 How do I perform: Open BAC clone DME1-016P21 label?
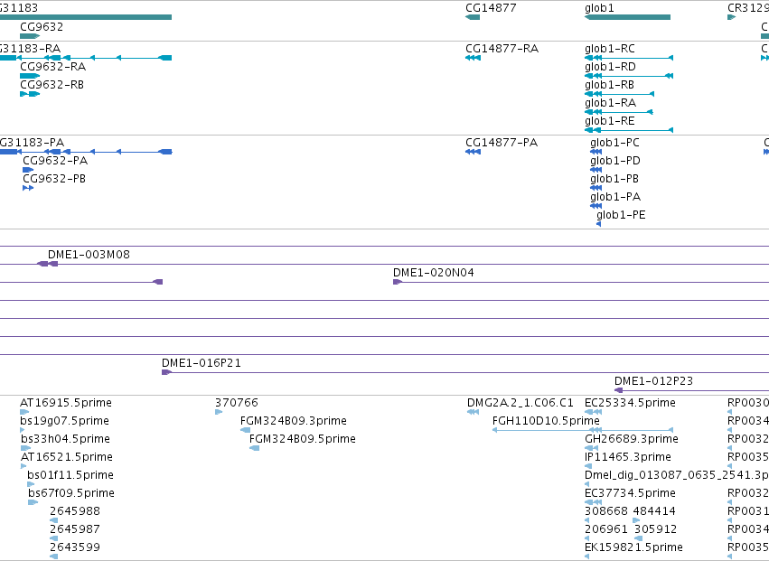tap(202, 363)
